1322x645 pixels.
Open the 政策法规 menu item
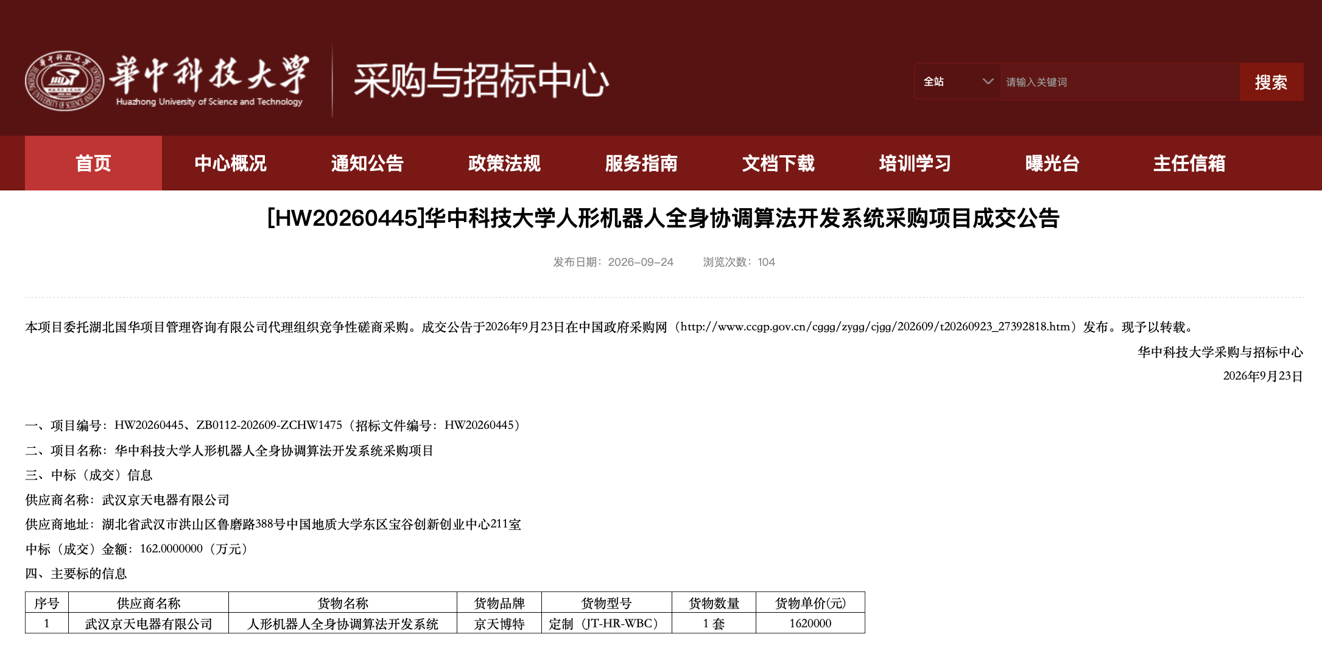tap(504, 163)
